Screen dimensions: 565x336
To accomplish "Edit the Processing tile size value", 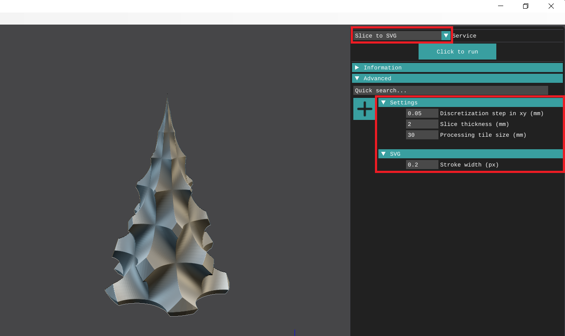I will click(x=422, y=135).
